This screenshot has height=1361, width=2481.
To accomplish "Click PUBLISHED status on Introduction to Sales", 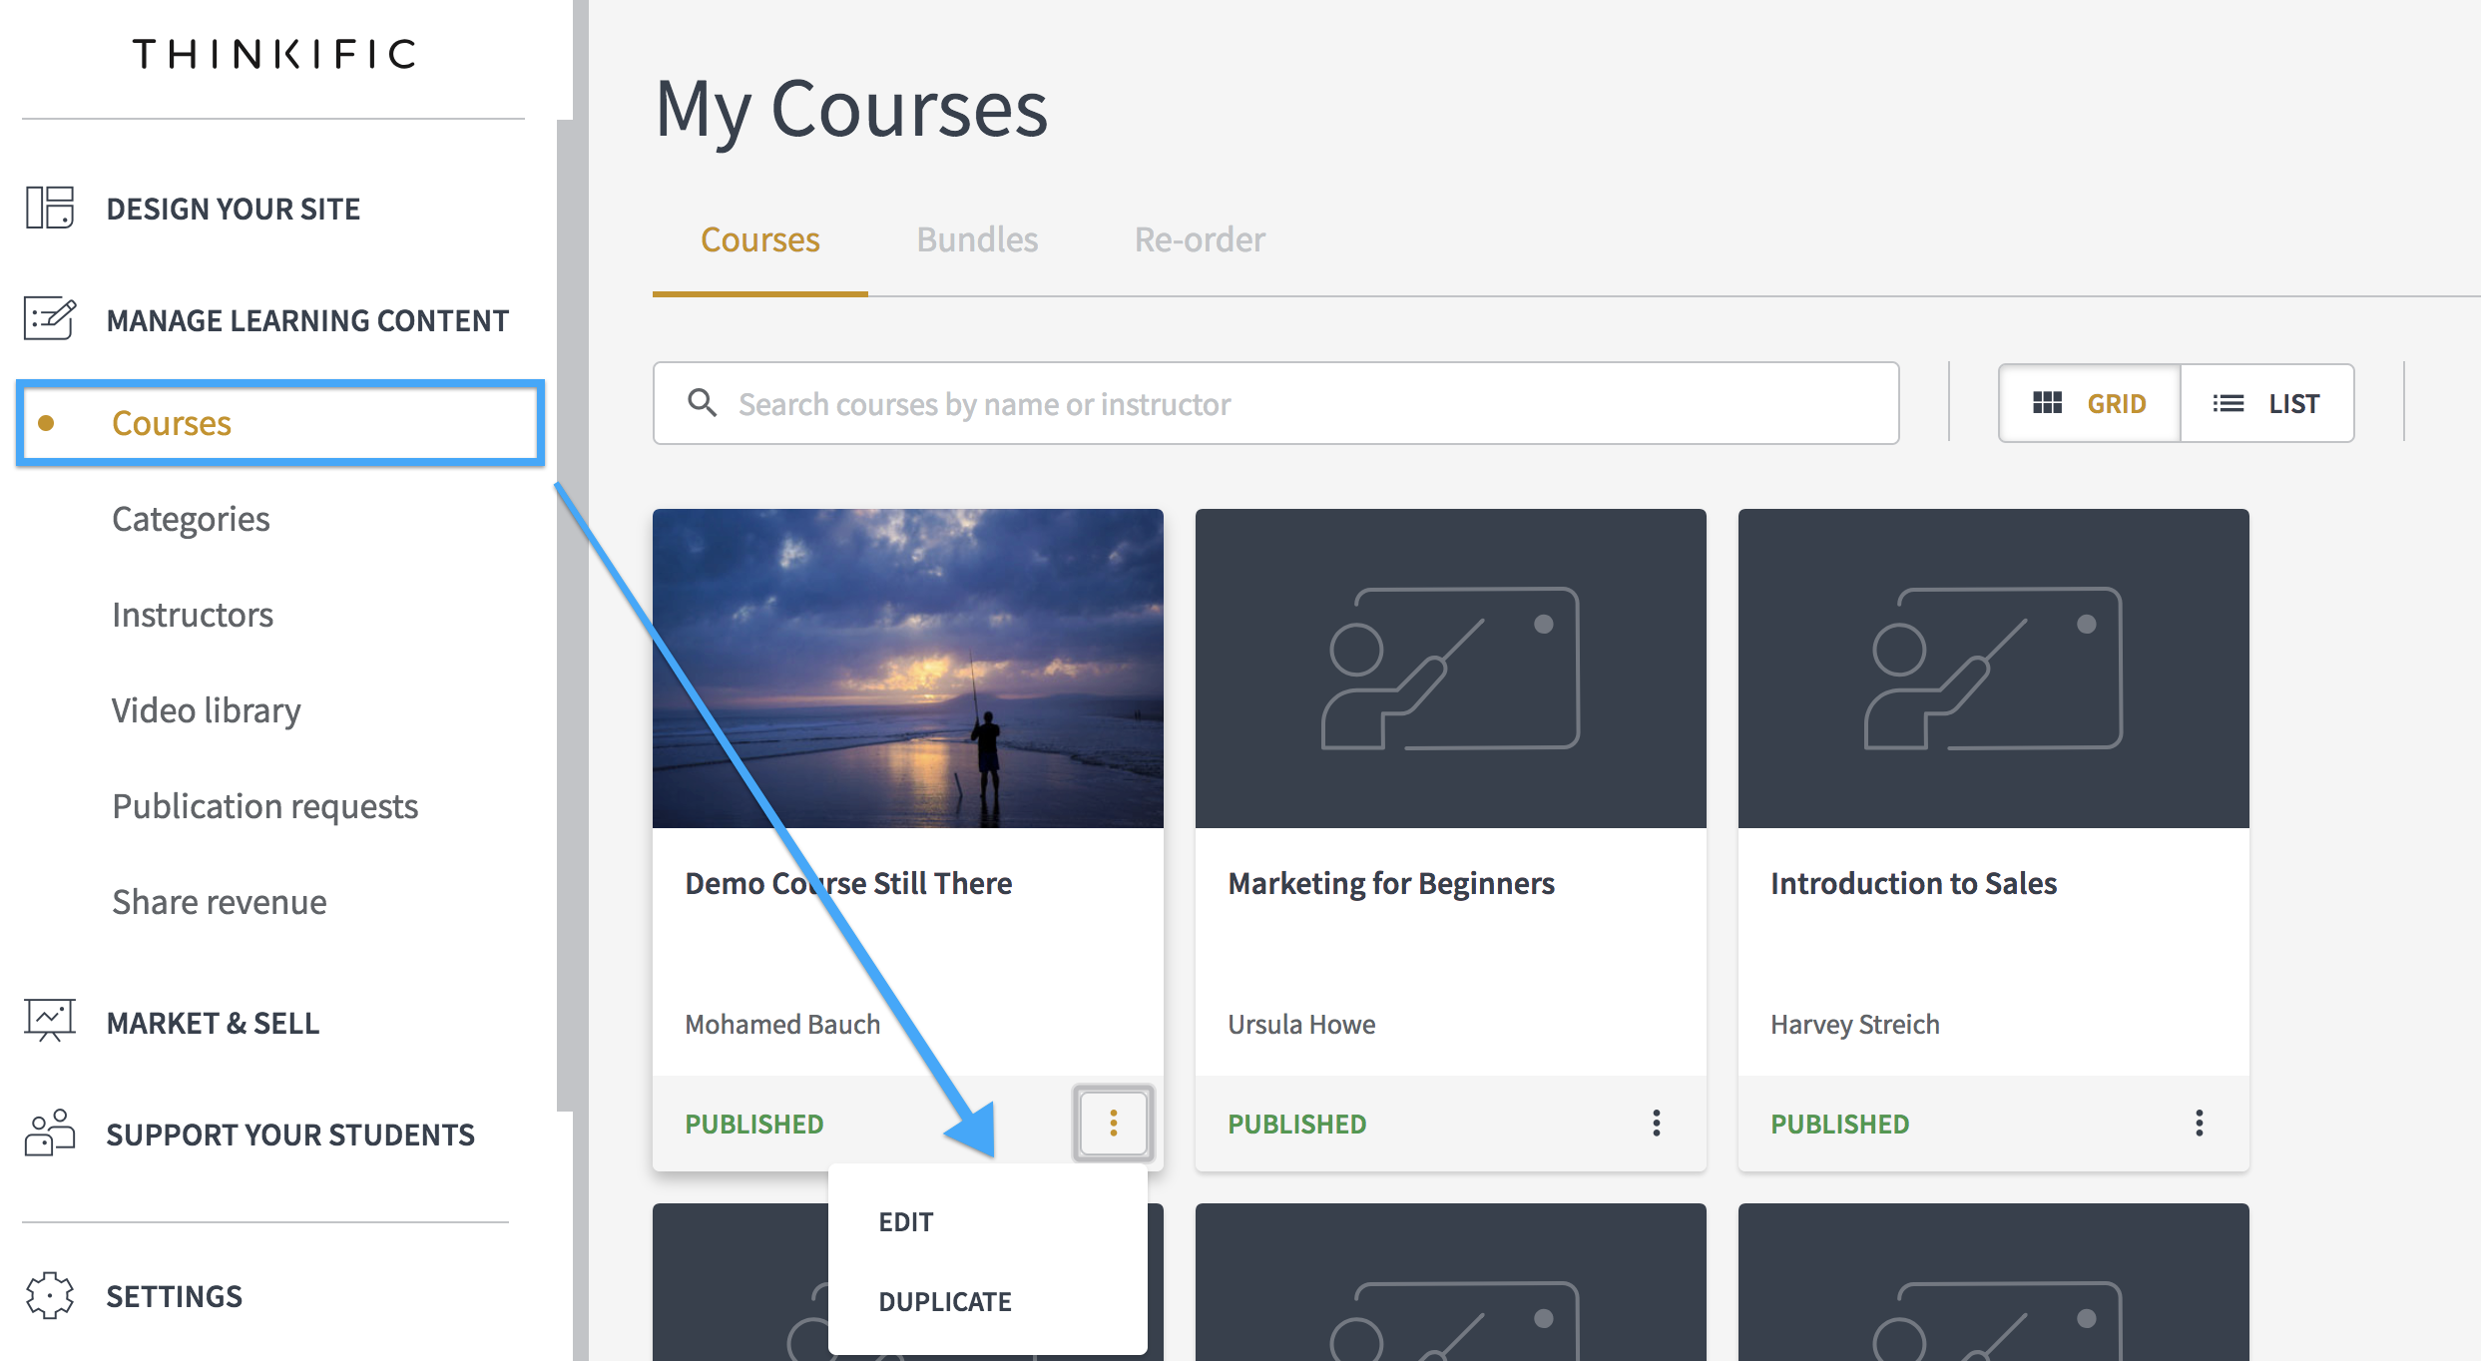I will point(1840,1124).
